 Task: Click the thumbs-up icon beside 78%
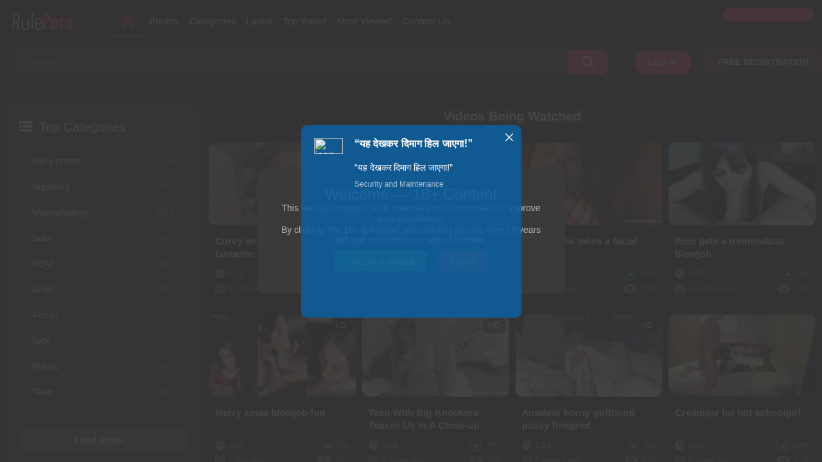(476, 445)
